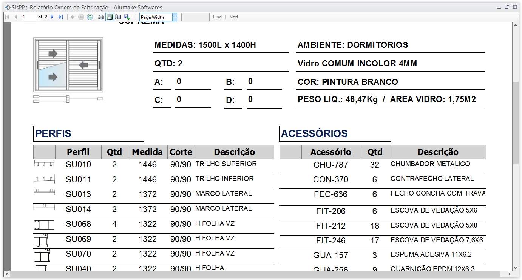Click the SU011 profile section icon

(44, 179)
